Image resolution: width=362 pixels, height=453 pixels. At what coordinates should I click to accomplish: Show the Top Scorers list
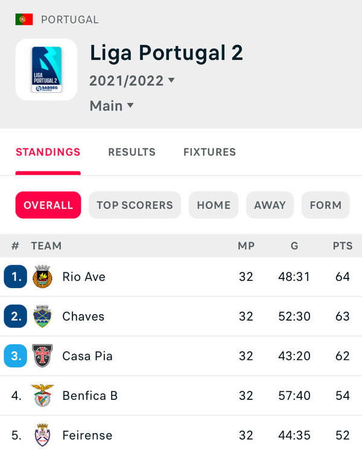point(135,205)
